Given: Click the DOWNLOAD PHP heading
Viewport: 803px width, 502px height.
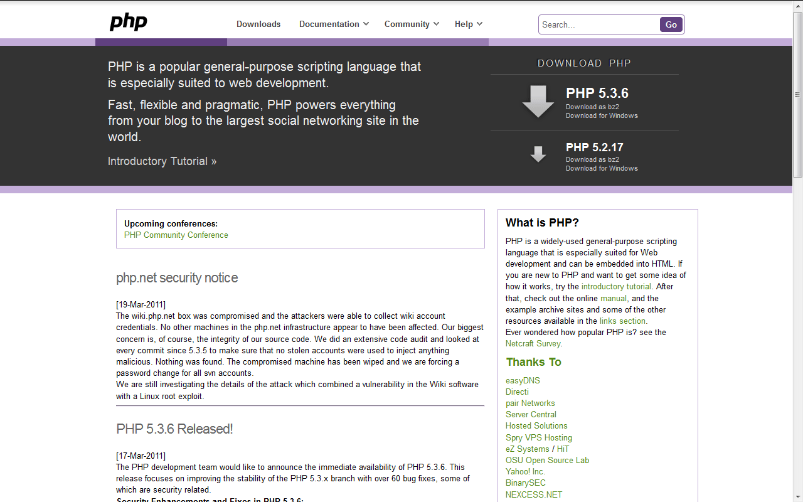Looking at the screenshot, I should point(584,63).
